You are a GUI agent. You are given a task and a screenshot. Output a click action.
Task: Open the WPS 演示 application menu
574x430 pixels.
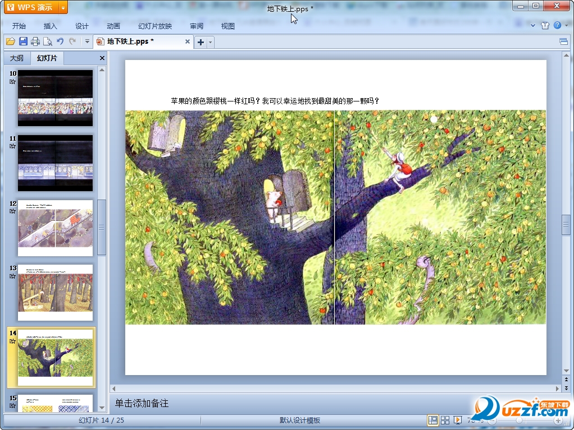[x=31, y=7]
